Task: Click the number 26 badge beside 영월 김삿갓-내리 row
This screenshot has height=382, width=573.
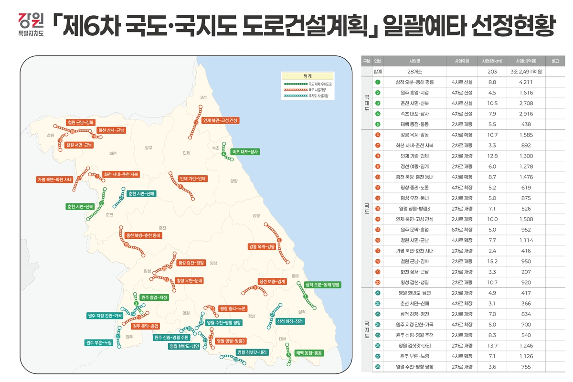Action: (x=378, y=346)
